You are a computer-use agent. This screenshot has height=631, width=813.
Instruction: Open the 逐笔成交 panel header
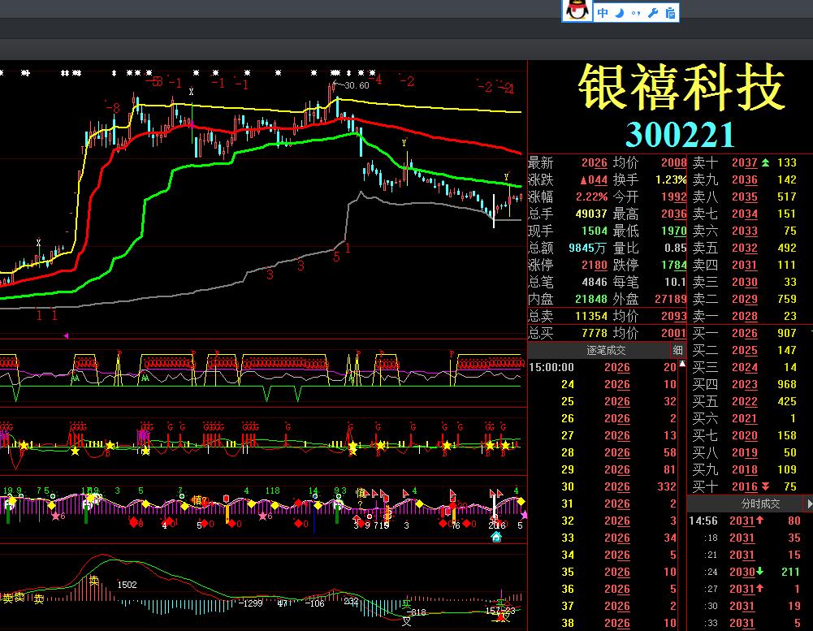(x=606, y=351)
